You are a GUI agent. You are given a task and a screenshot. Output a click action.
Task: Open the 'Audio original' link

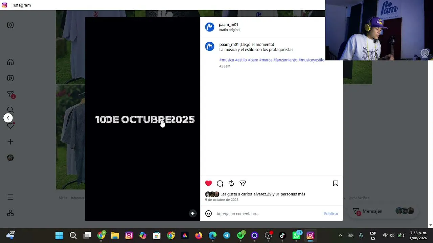pyautogui.click(x=229, y=30)
